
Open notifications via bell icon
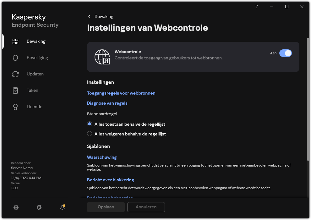(62, 207)
